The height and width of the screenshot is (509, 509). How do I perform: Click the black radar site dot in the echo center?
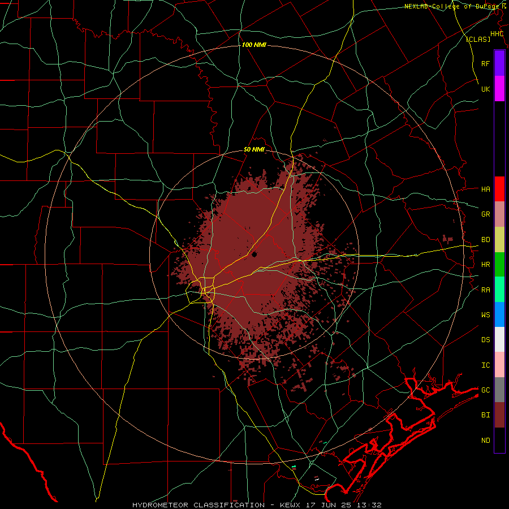click(254, 255)
